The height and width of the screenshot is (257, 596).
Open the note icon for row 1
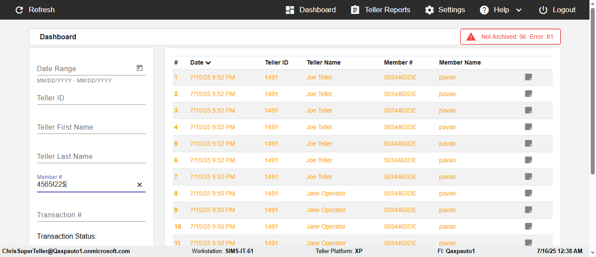(528, 77)
